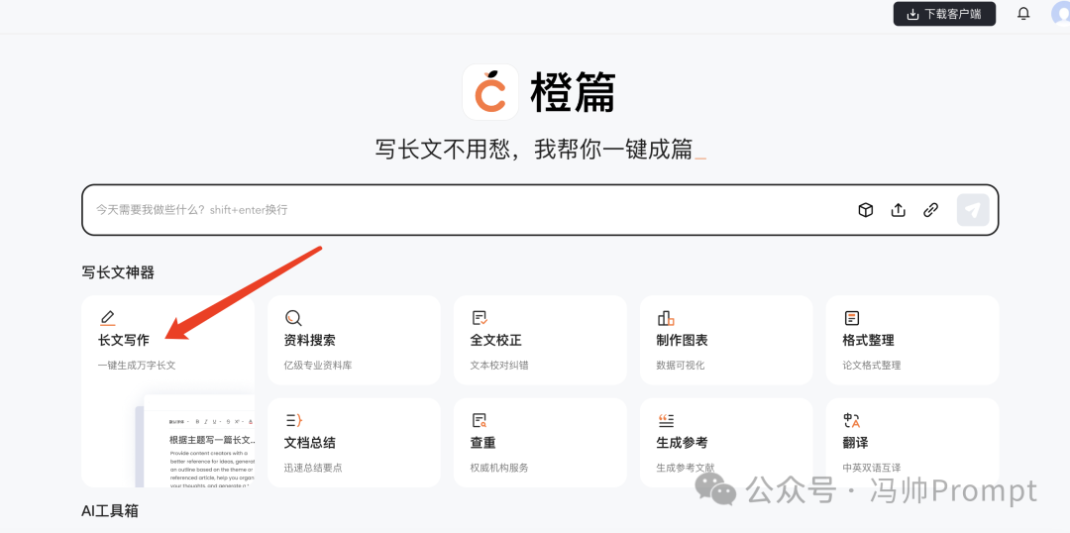Select the 生成参考 references card
1070x533 pixels.
coord(725,443)
